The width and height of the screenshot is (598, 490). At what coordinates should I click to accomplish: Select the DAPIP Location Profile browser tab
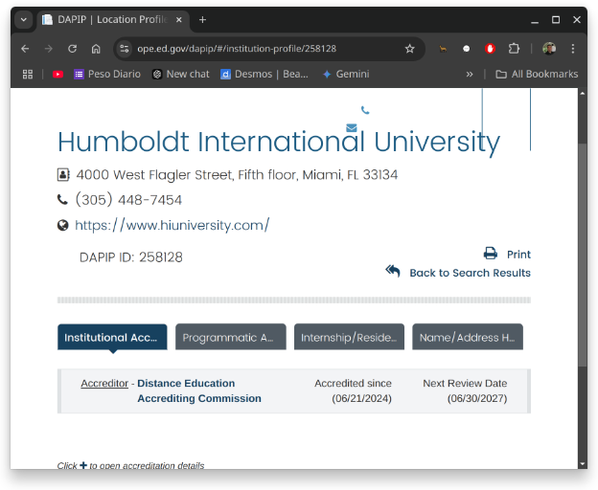point(113,20)
